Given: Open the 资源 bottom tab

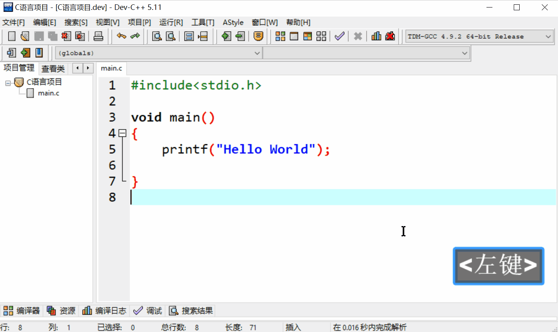Looking at the screenshot, I should coord(61,311).
